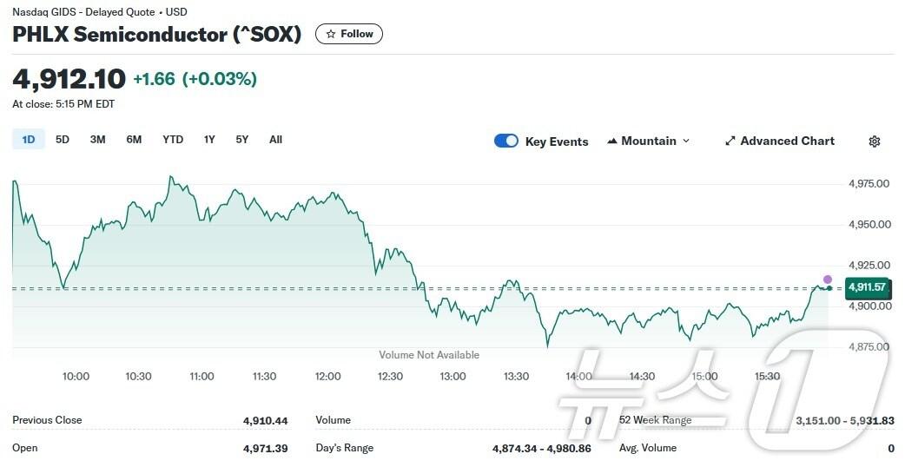905x467 pixels.
Task: Click the Mountain chart type icon
Action: pyautogui.click(x=612, y=141)
